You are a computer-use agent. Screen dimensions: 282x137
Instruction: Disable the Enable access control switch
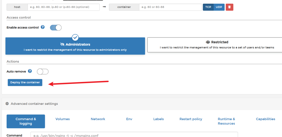pyautogui.click(x=56, y=28)
